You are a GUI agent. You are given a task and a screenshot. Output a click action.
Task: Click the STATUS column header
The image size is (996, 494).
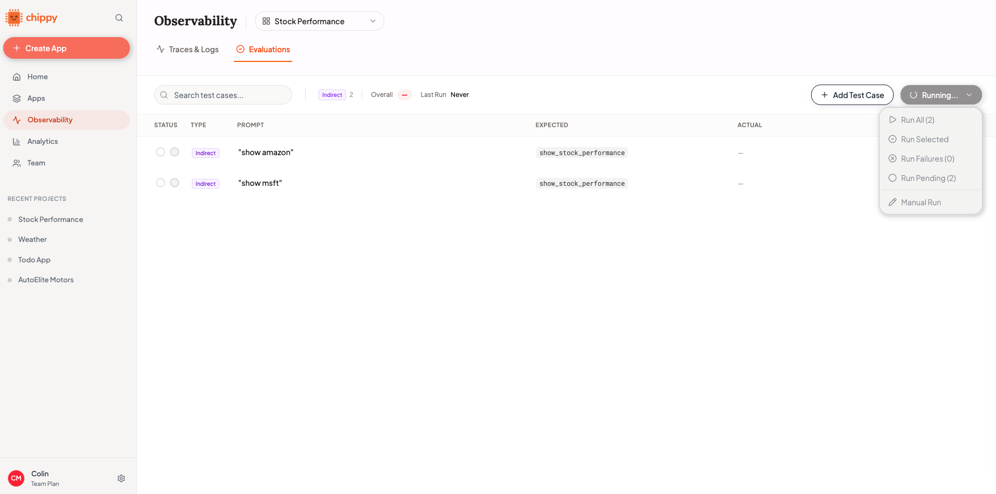[165, 125]
